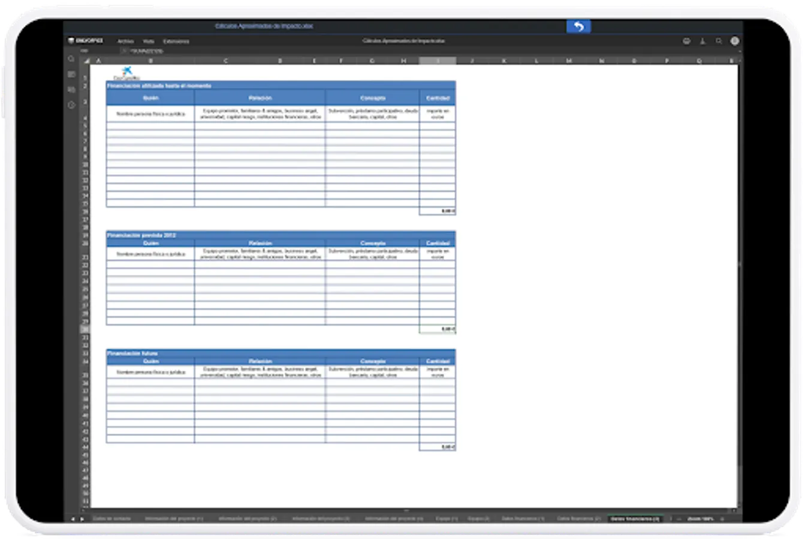
Task: Switch to the 'Equipo (1)' sheet tab
Action: click(x=447, y=519)
